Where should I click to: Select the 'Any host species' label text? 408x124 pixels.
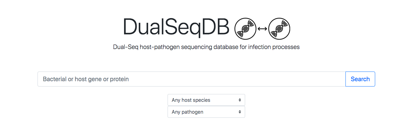pos(191,100)
